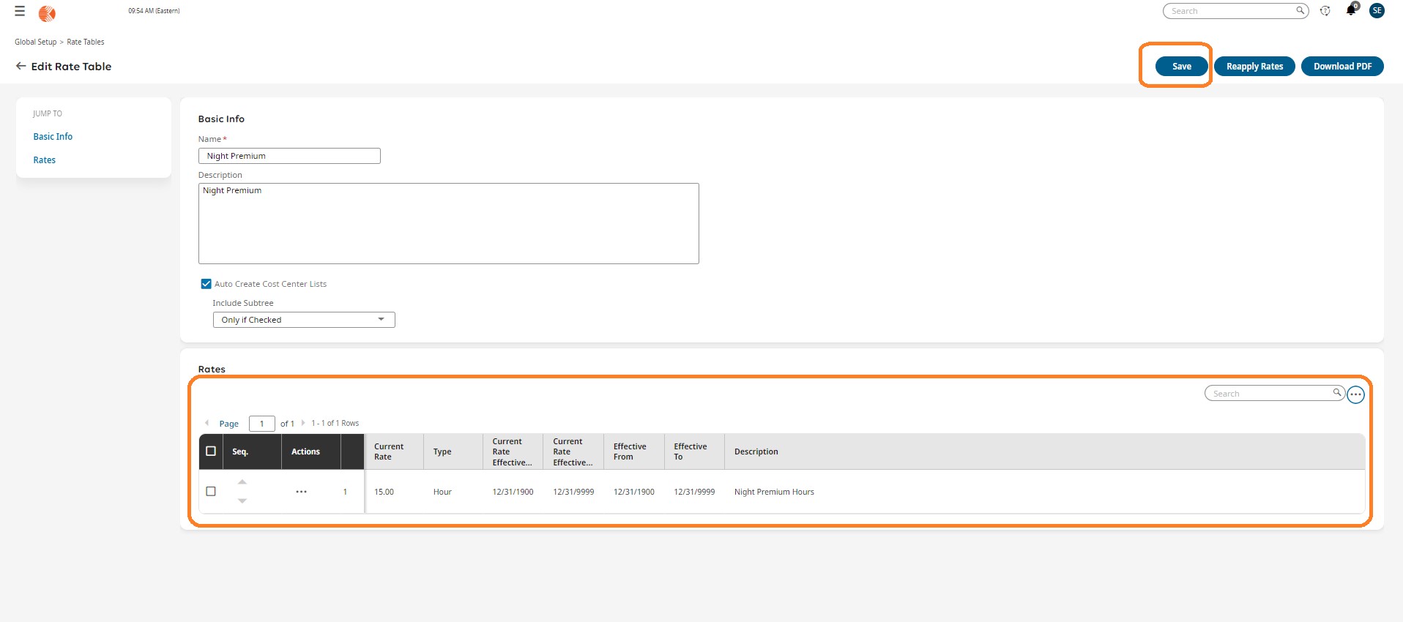This screenshot has height=622, width=1403.
Task: Click the orange company logo
Action: [x=47, y=13]
